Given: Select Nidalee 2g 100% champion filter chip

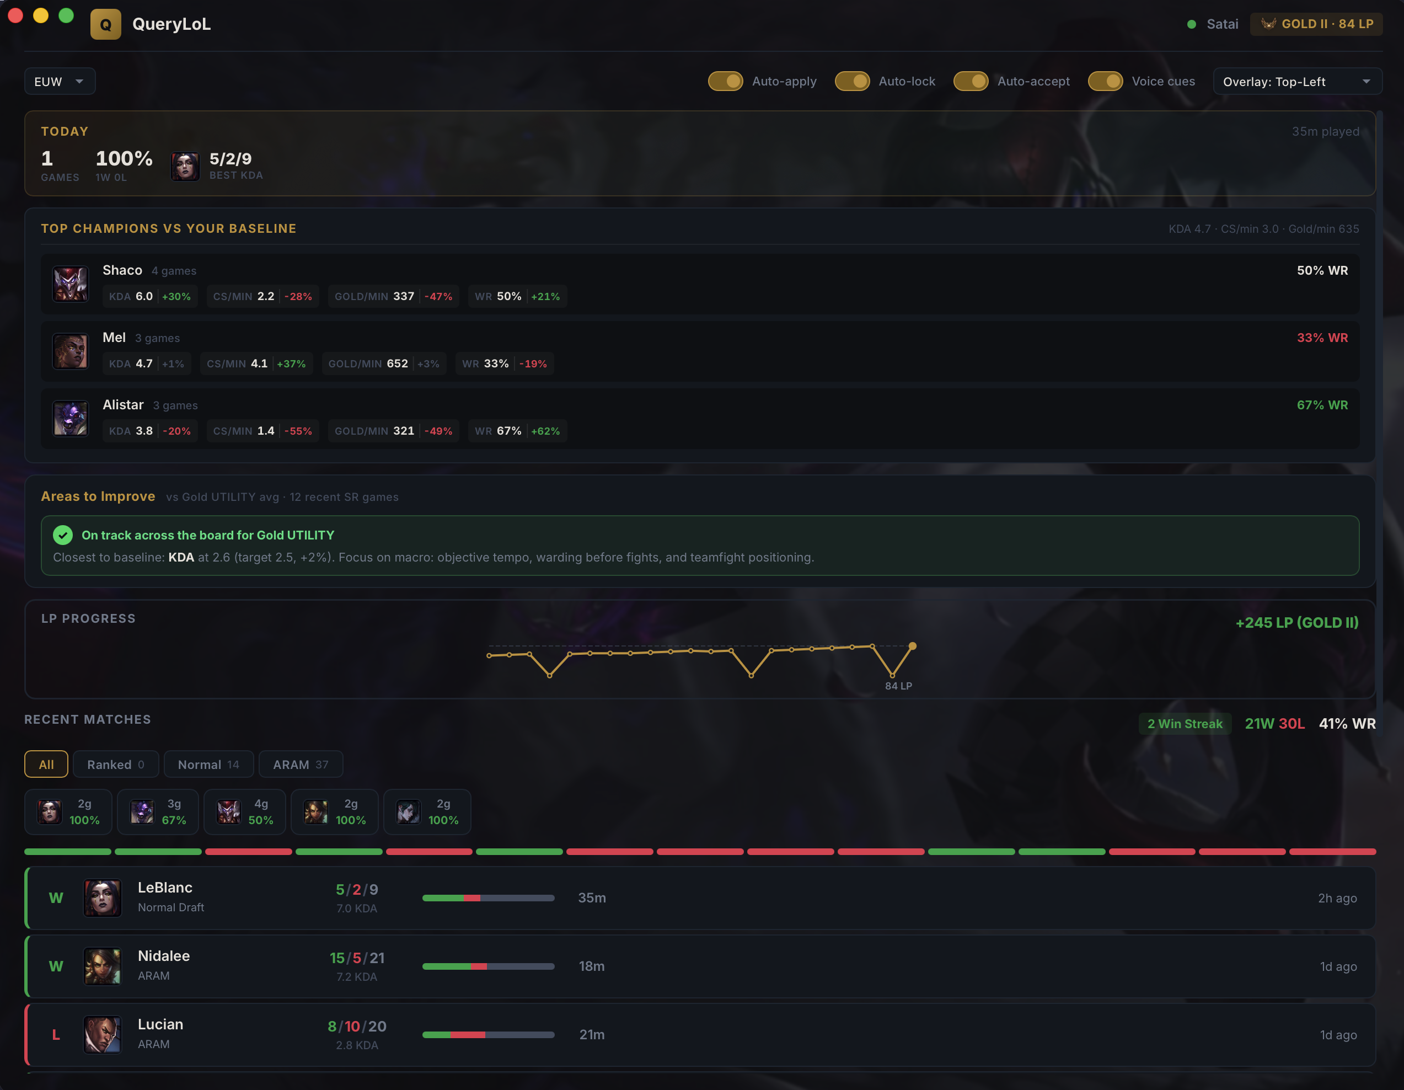Looking at the screenshot, I should click(334, 811).
